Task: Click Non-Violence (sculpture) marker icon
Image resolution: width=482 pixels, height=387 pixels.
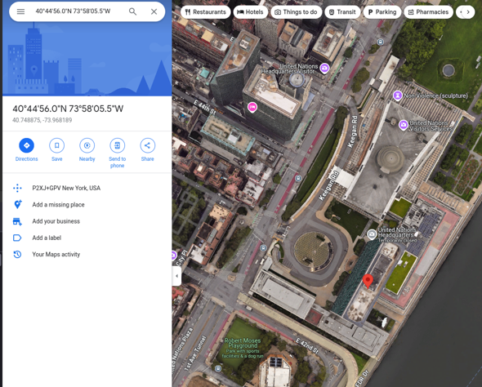Action: coord(398,96)
